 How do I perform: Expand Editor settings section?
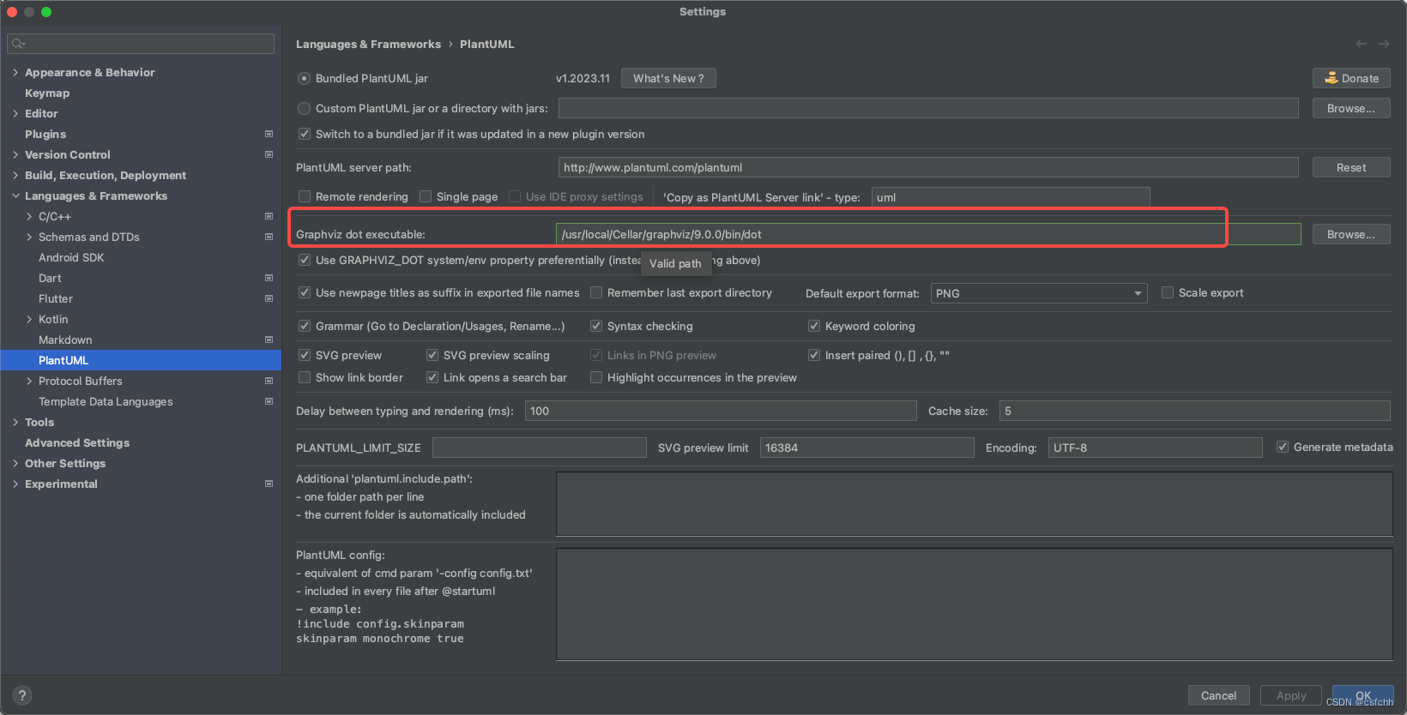pyautogui.click(x=15, y=113)
